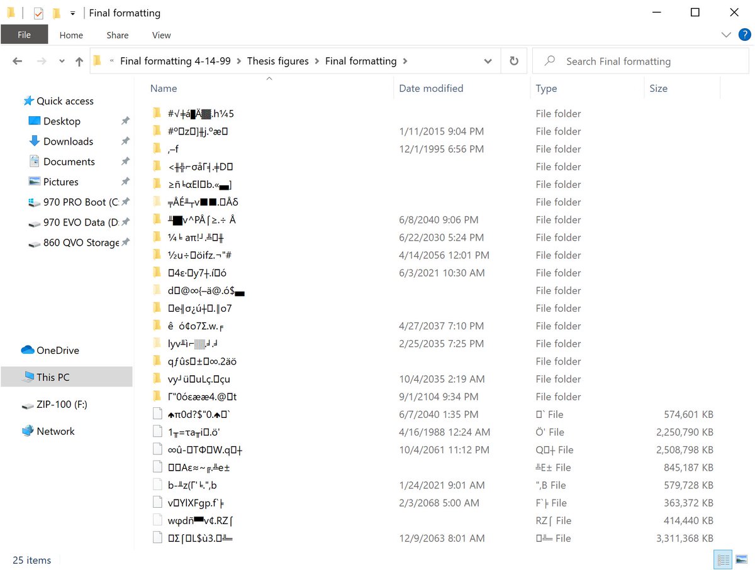Switch to the View ribbon tab
This screenshot has height=570, width=755.
coord(161,35)
